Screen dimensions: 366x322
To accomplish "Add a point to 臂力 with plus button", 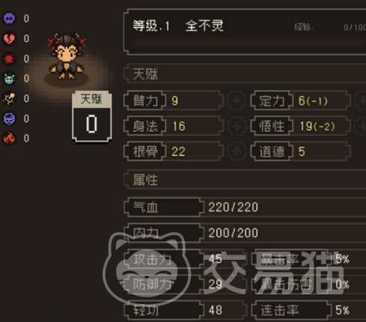I will pos(237,100).
